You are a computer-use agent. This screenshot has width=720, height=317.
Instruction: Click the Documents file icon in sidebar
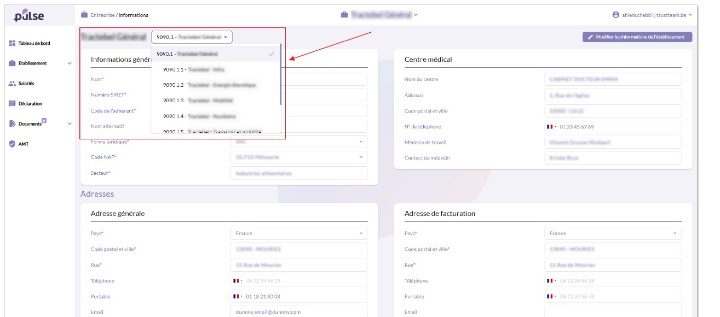click(13, 124)
